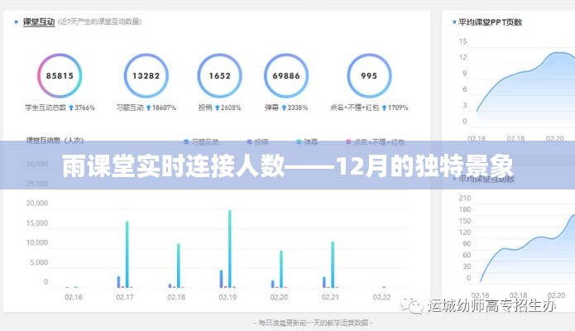Click the 15 label on PPT pages axis

(x=462, y=41)
